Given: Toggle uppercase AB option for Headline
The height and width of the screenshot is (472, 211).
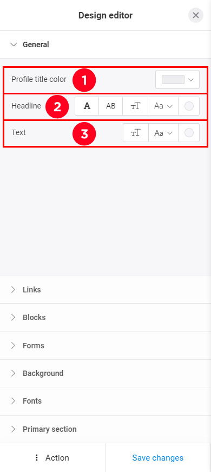Looking at the screenshot, I should [x=111, y=106].
